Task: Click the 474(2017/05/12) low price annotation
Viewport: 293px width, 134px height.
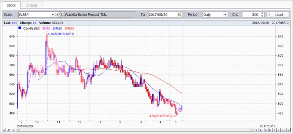Action: click(163, 116)
